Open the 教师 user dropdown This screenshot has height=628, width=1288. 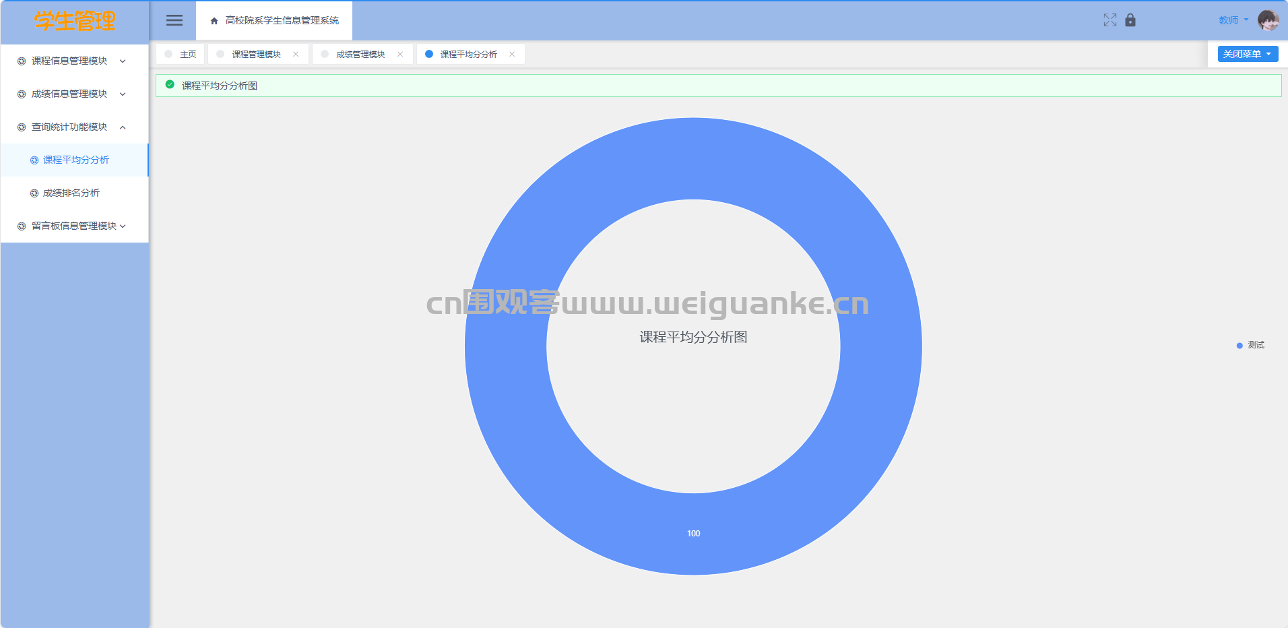(x=1233, y=20)
